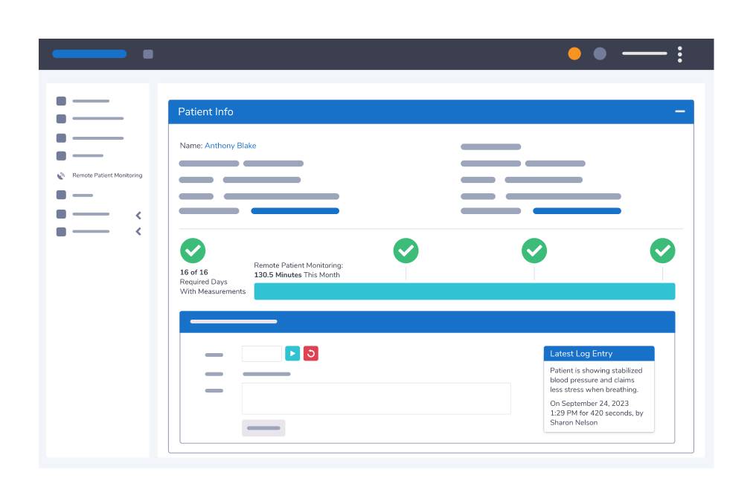This screenshot has height=504, width=756.
Task: Click the orange status circle in header
Action: tap(574, 54)
